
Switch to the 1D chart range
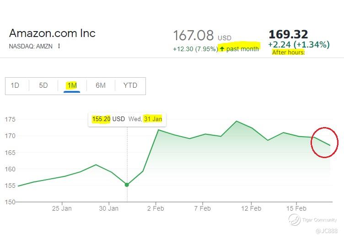click(15, 85)
